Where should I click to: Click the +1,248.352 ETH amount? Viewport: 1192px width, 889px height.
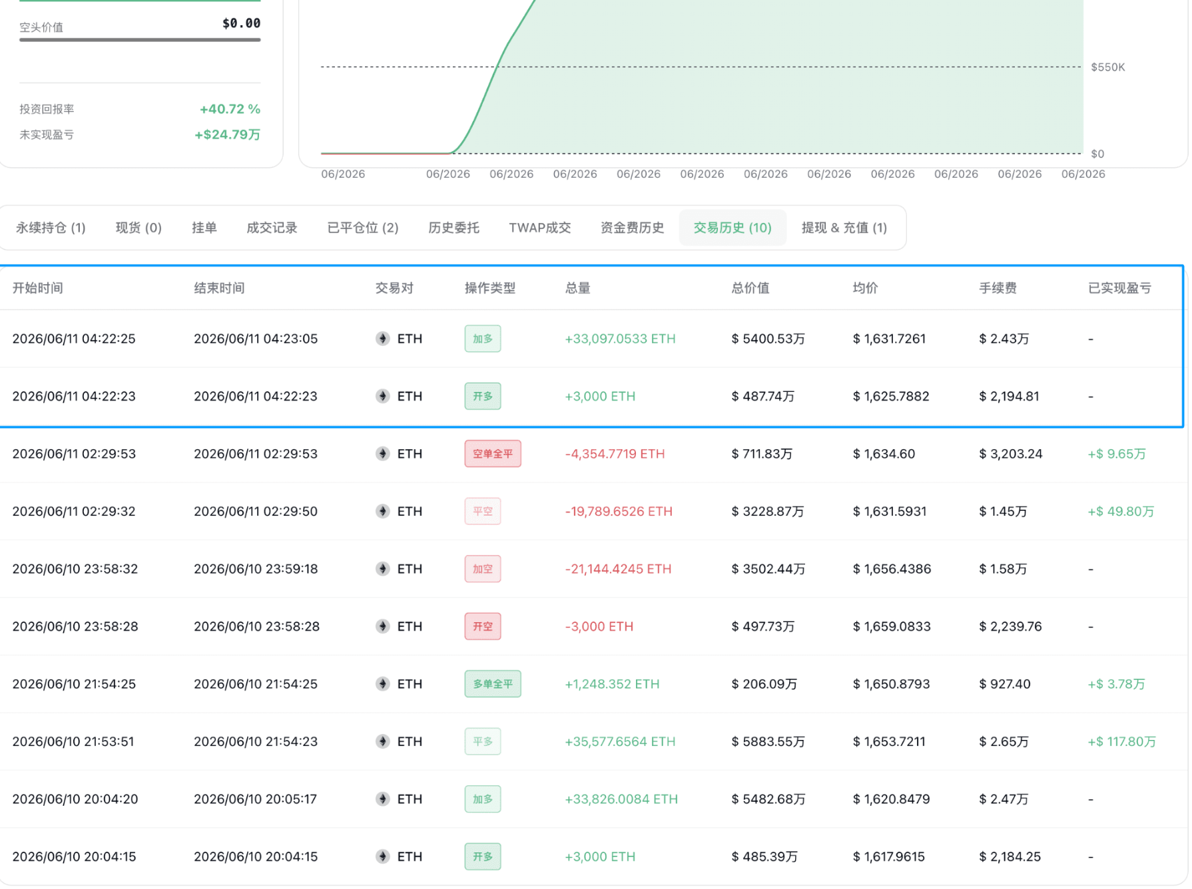pyautogui.click(x=612, y=684)
